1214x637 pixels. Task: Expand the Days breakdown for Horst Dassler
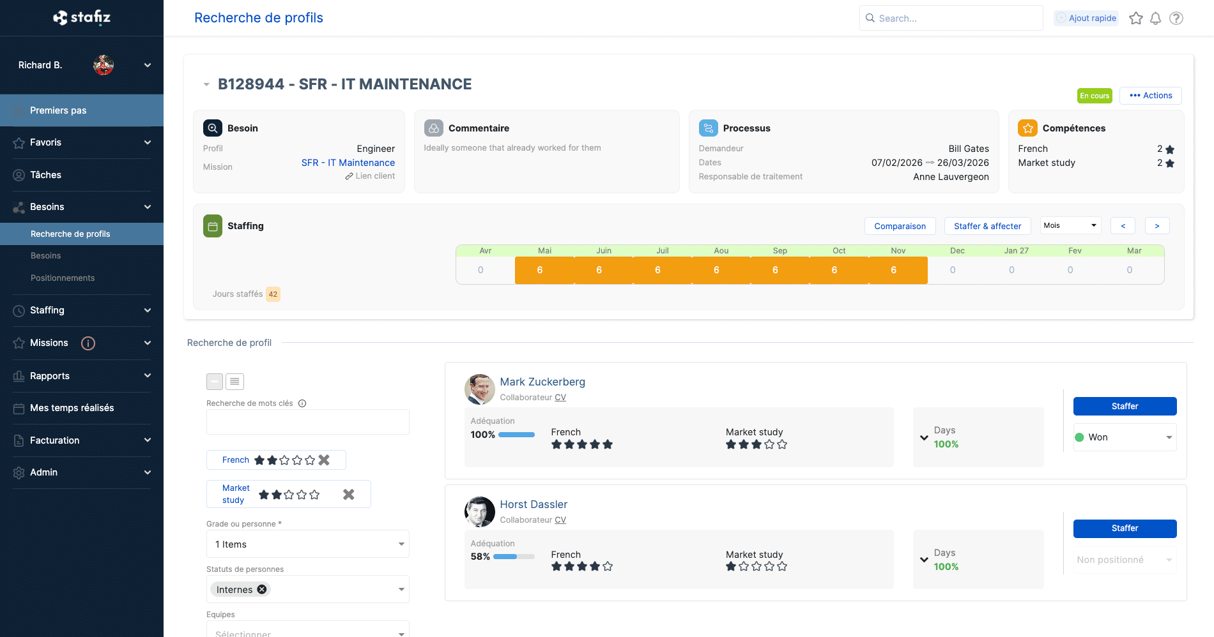click(x=923, y=560)
